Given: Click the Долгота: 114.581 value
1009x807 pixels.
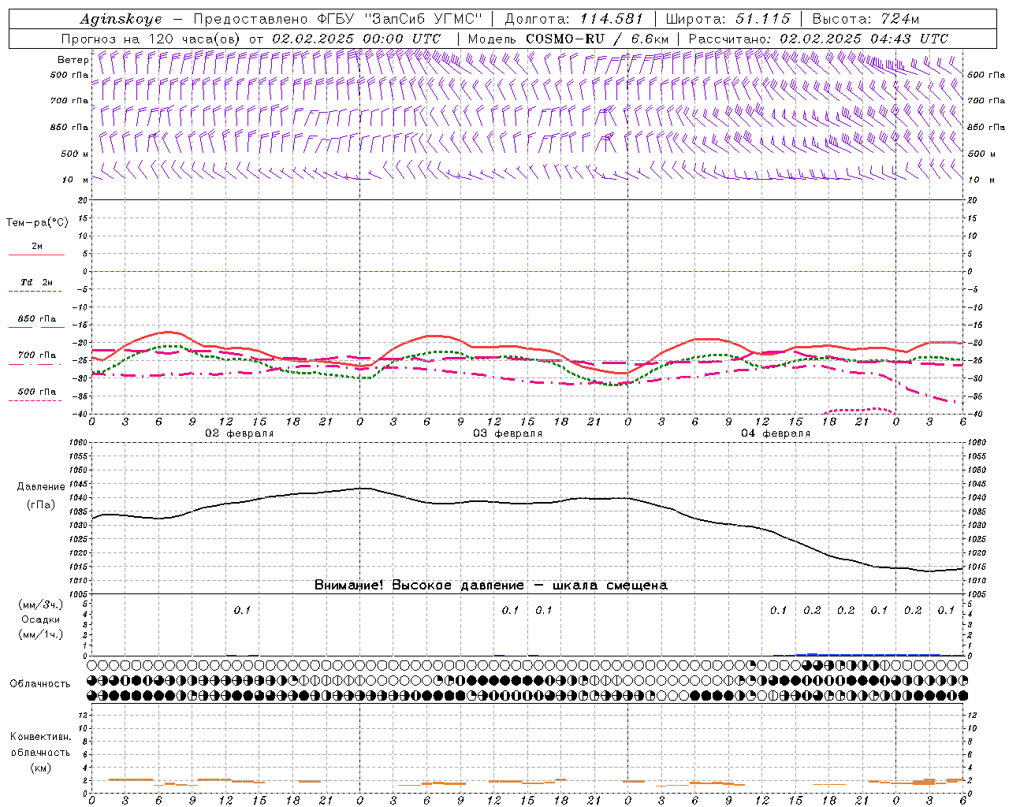Looking at the screenshot, I should point(573,19).
